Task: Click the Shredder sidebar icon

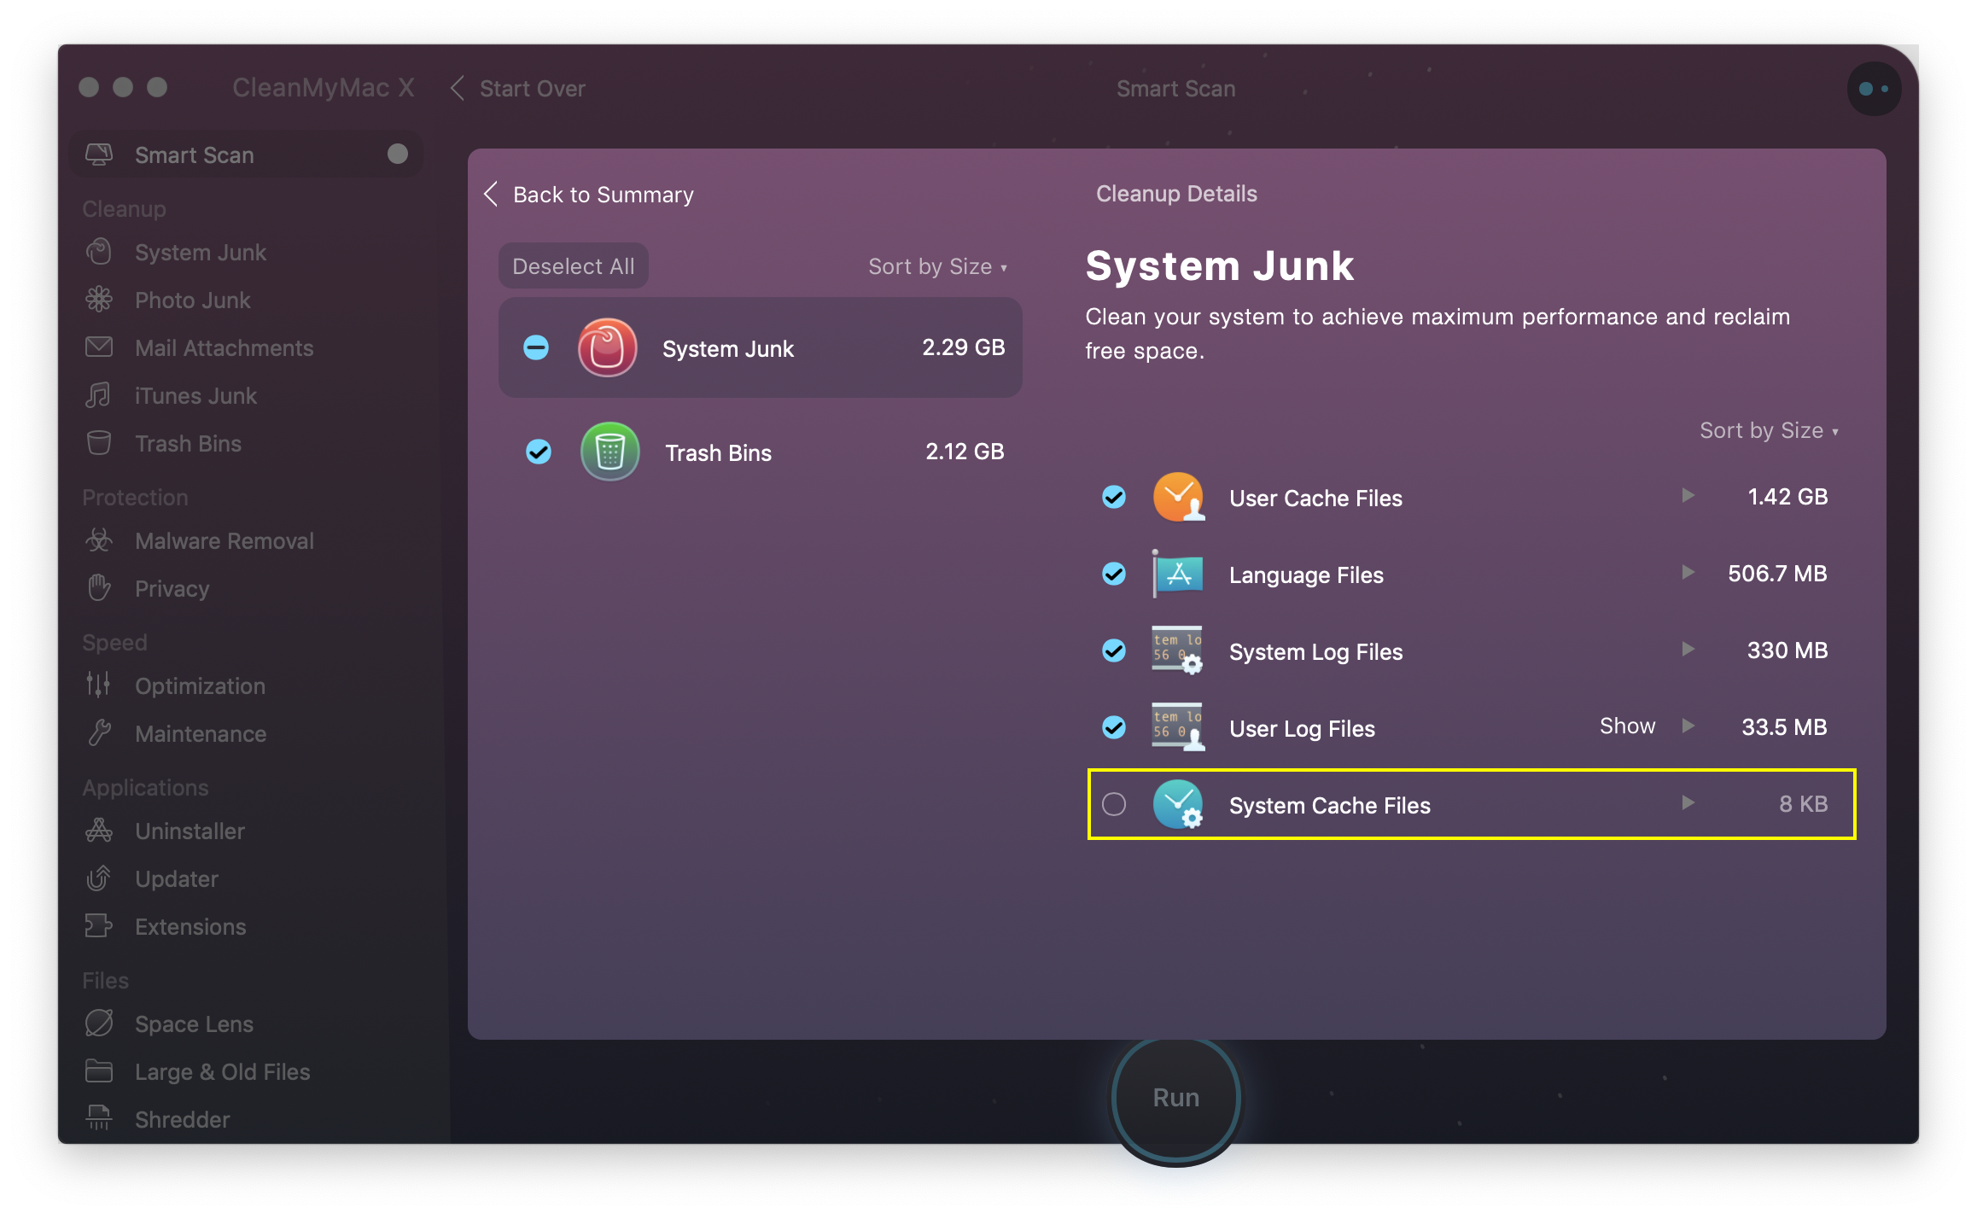Action: point(99,1117)
